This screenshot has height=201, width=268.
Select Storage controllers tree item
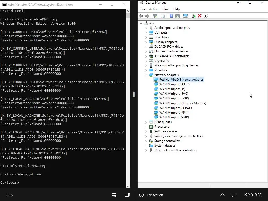[167, 141]
